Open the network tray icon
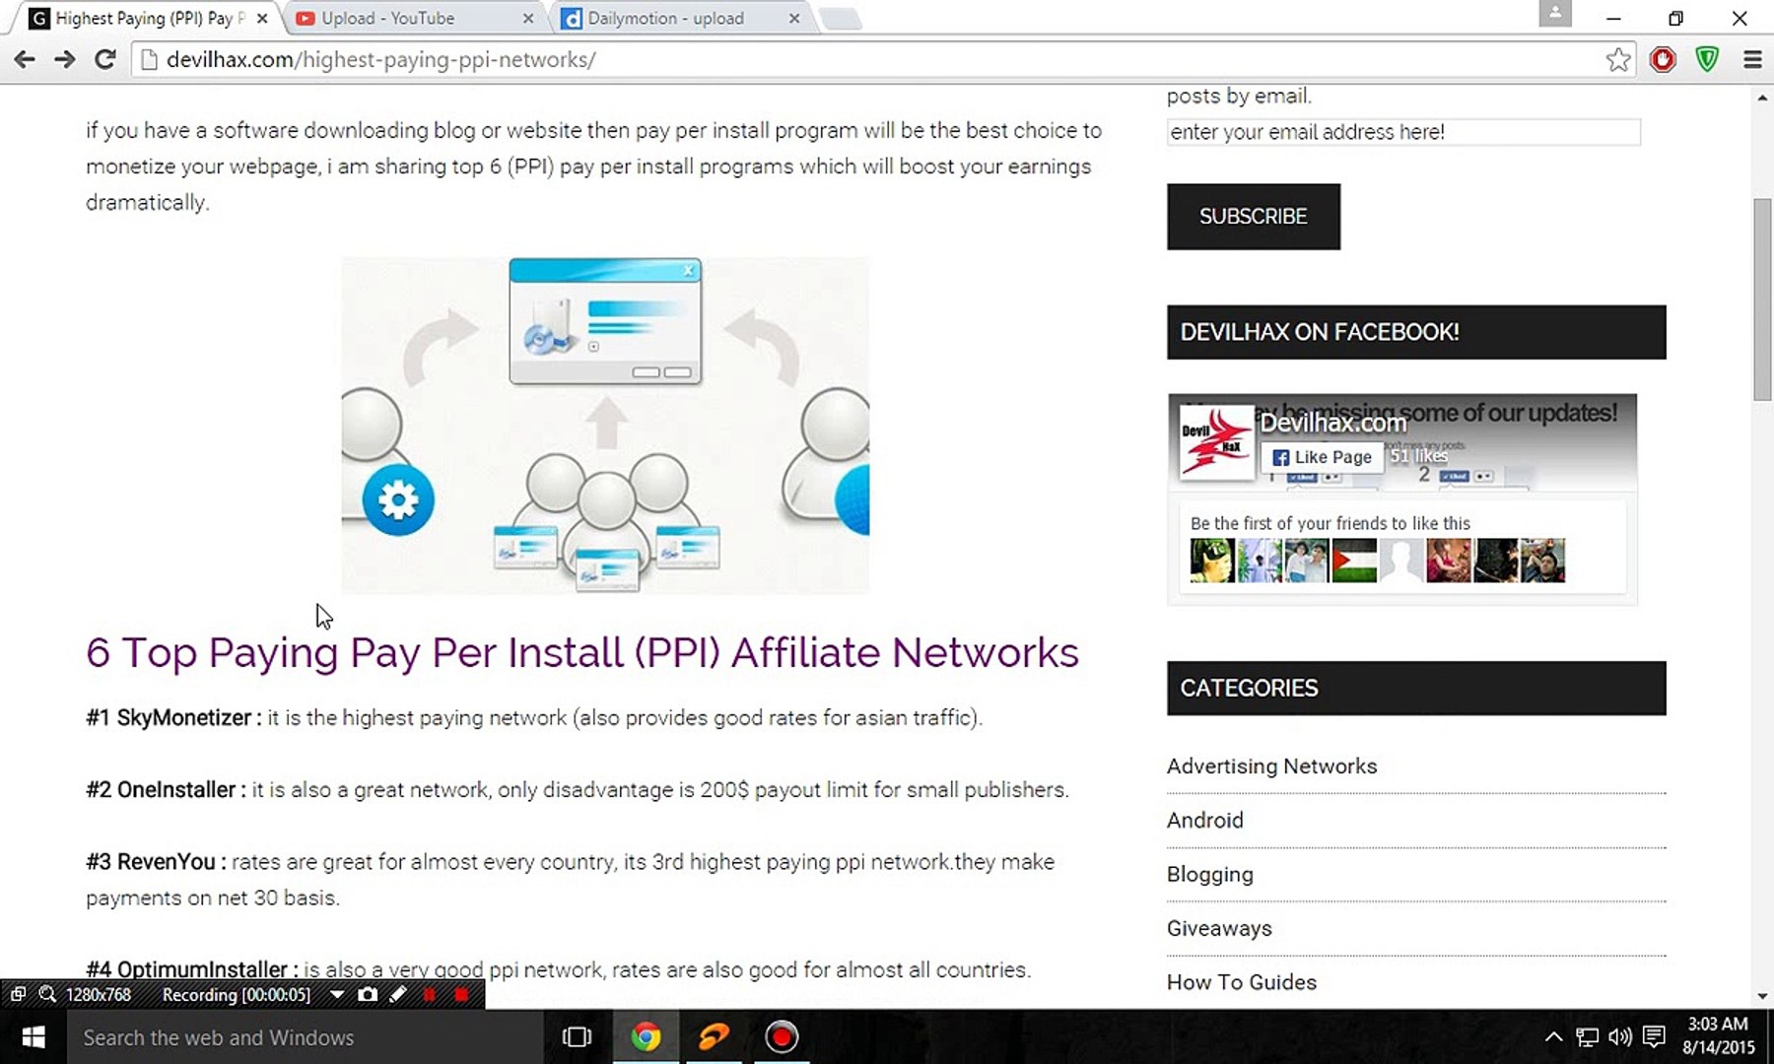Viewport: 1774px width, 1064px height. point(1587,1037)
